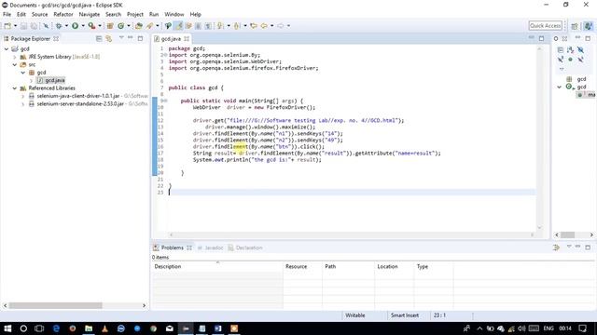This screenshot has height=335, width=597.
Task: Click the New Java Package icon
Action: [x=110, y=26]
